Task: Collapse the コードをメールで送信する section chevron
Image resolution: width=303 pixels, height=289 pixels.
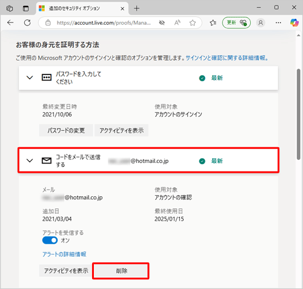Action: click(30, 161)
